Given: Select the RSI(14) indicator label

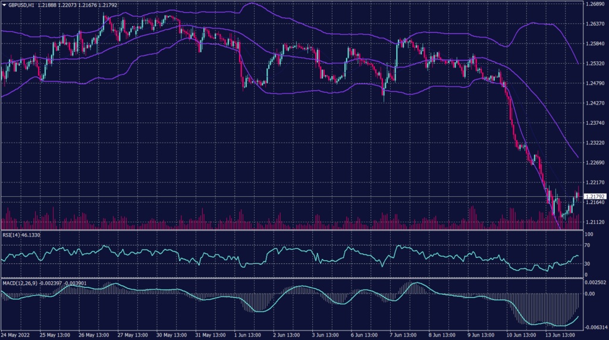Looking at the screenshot, I should click(12, 235).
